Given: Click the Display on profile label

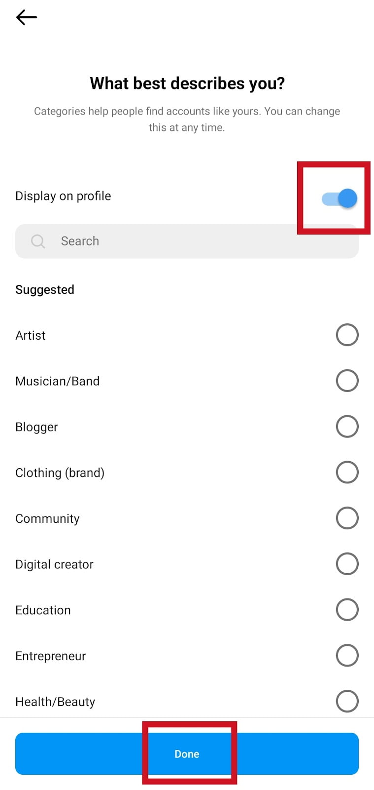Looking at the screenshot, I should (x=63, y=196).
